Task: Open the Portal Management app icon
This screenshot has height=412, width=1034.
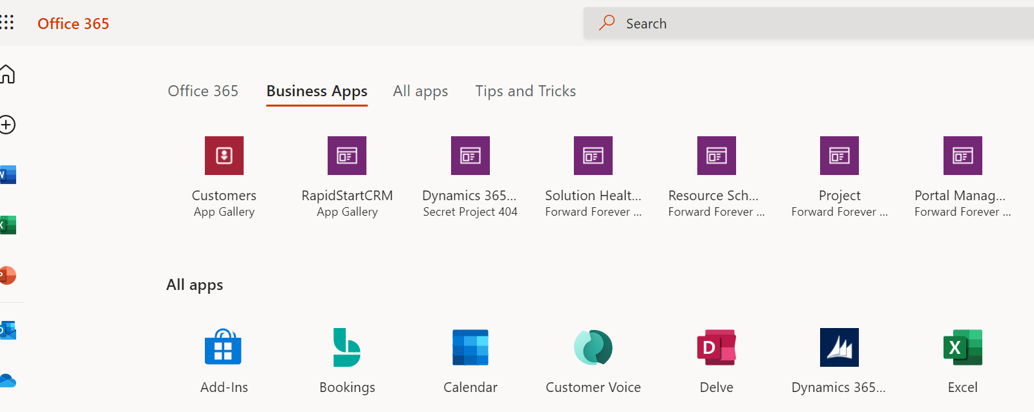Action: tap(963, 156)
